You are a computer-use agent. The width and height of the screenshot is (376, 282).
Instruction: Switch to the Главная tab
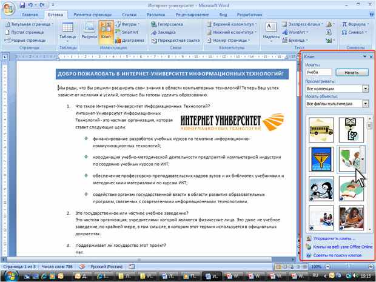tap(30, 15)
